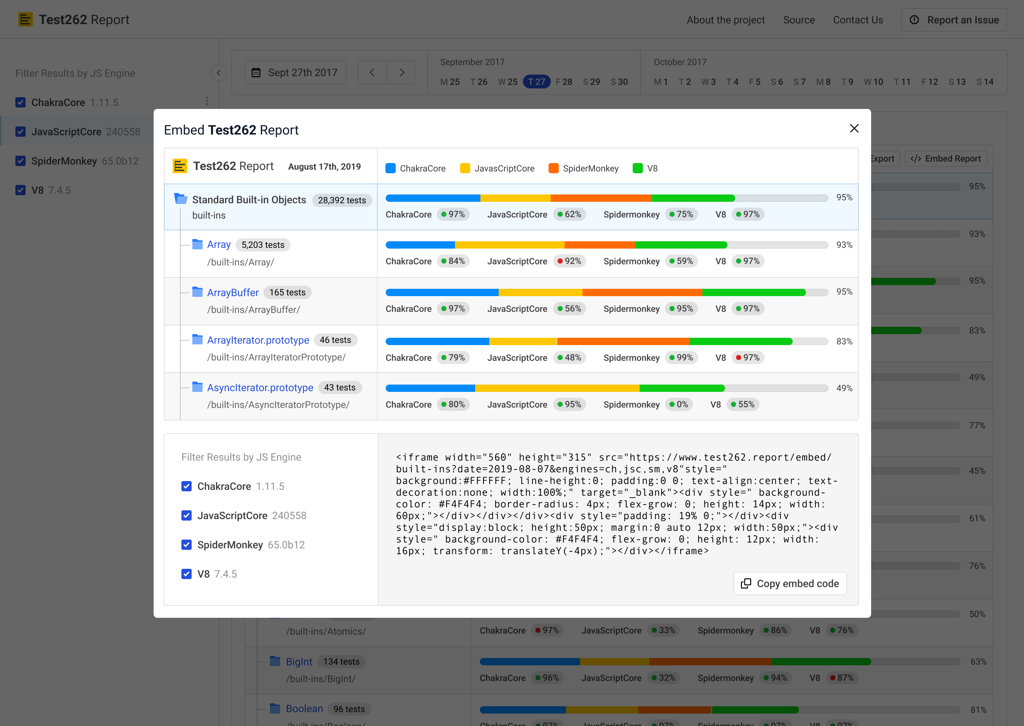1024x726 pixels.
Task: Click the iframe embed code text area
Action: [x=617, y=504]
